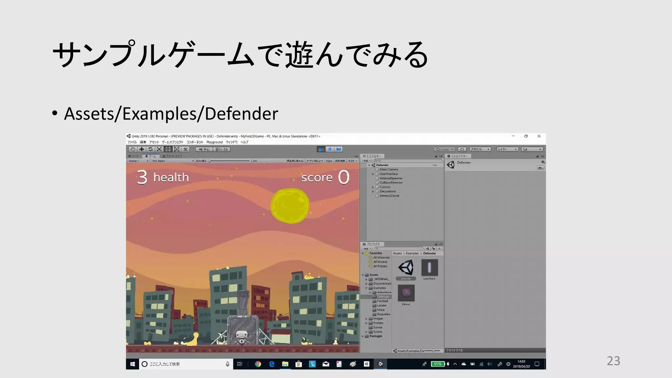The height and width of the screenshot is (378, 672).
Task: Switch to the Scene (シーン) tab
Action: point(134,156)
